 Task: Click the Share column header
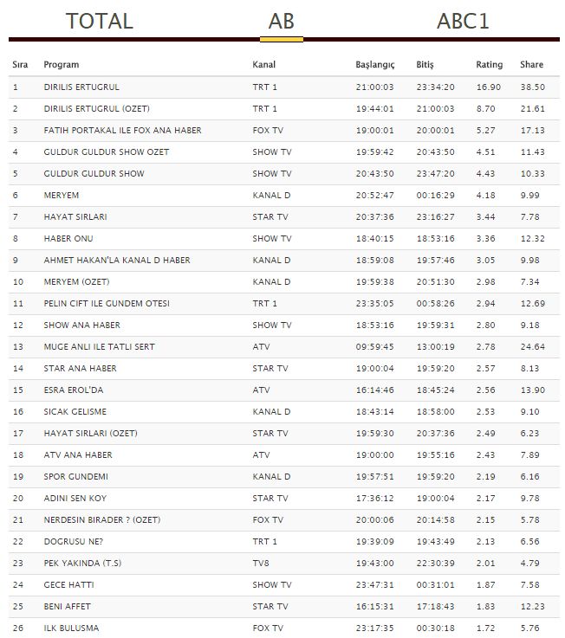click(531, 65)
